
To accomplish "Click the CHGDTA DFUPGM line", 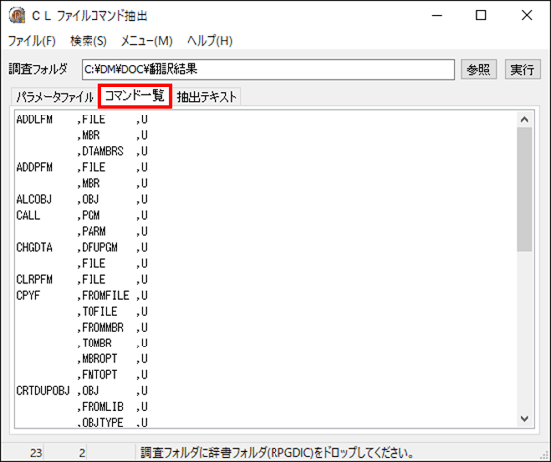I will (x=82, y=247).
